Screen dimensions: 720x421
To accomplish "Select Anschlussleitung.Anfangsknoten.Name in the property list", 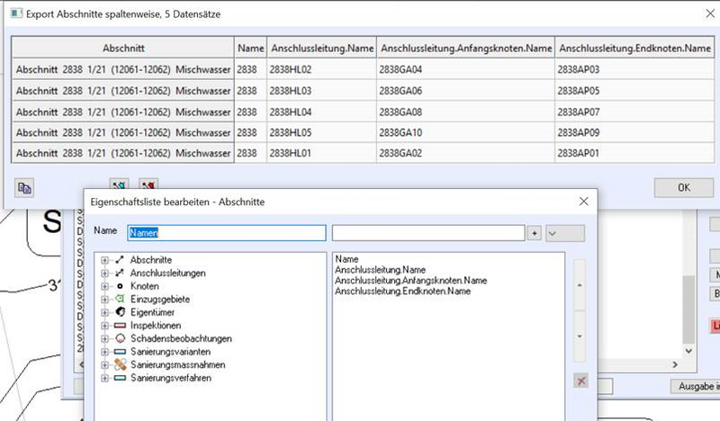I will click(411, 280).
